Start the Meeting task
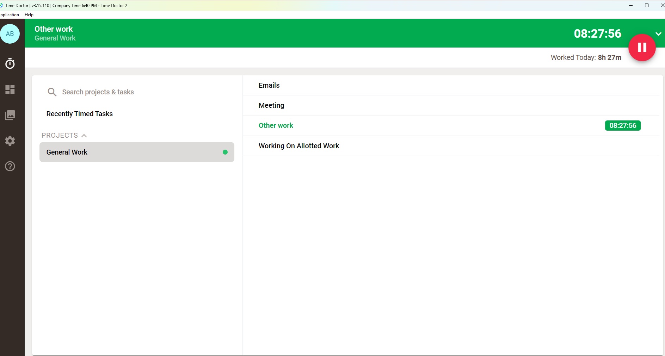Image resolution: width=665 pixels, height=356 pixels. tap(451, 105)
